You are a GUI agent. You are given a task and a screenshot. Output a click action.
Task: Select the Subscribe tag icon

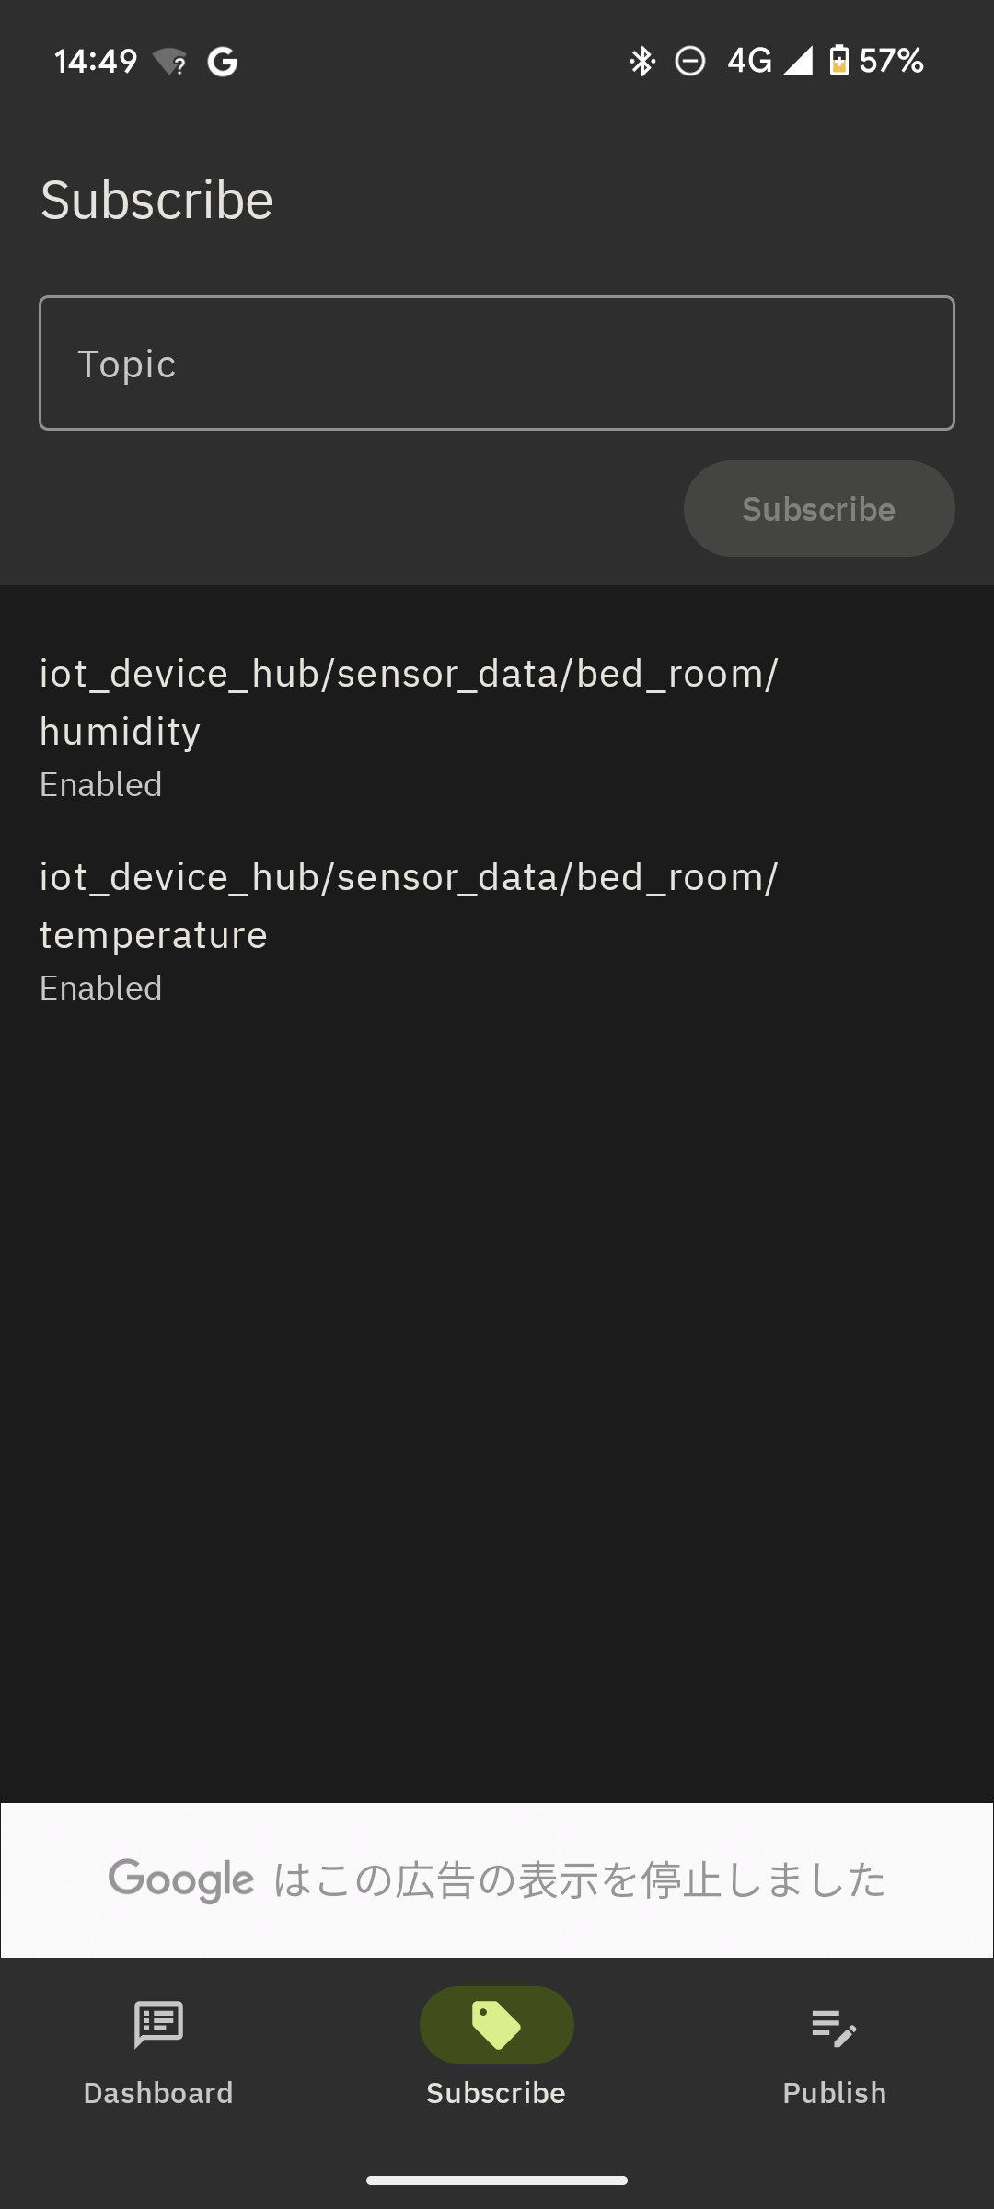click(496, 2024)
